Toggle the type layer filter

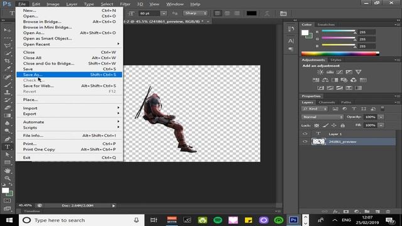click(x=354, y=109)
